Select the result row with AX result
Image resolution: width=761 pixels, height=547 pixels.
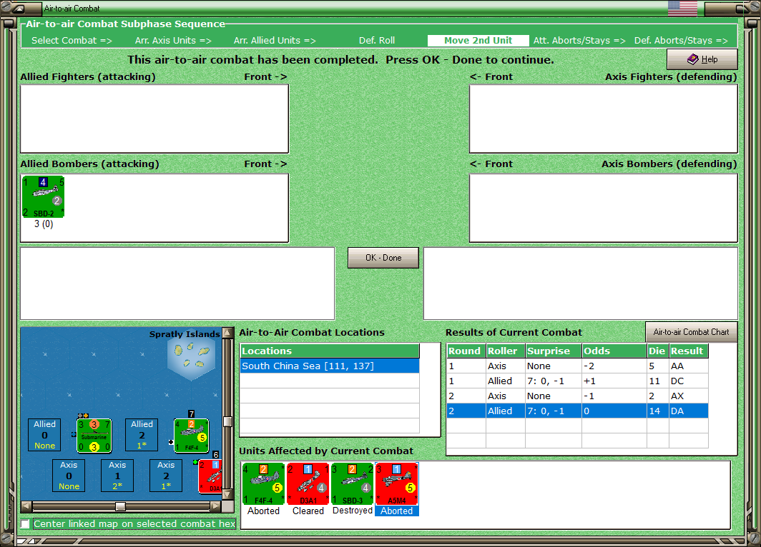(x=578, y=396)
